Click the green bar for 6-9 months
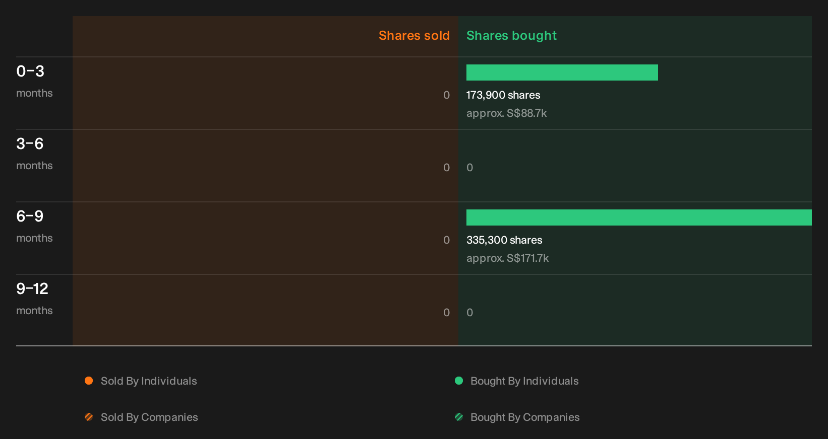The image size is (828, 439). click(639, 217)
